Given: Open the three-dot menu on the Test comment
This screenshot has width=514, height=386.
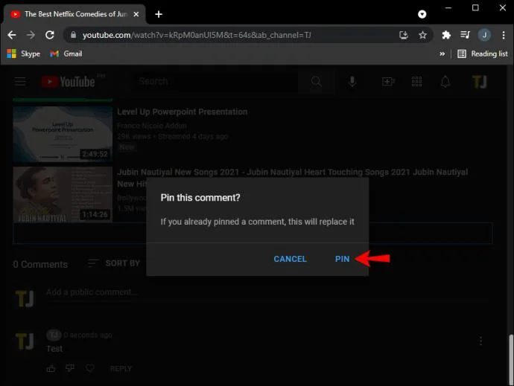Looking at the screenshot, I should click(x=481, y=341).
